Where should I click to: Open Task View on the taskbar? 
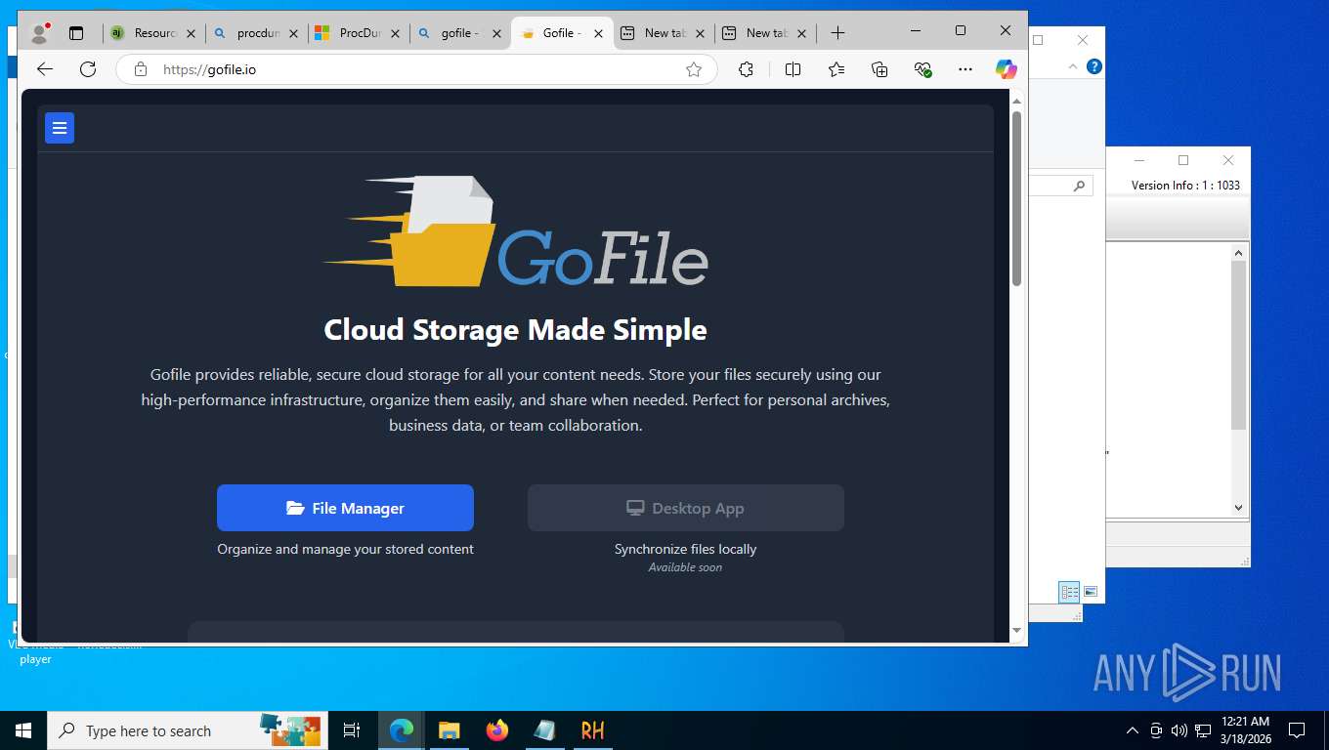click(352, 730)
